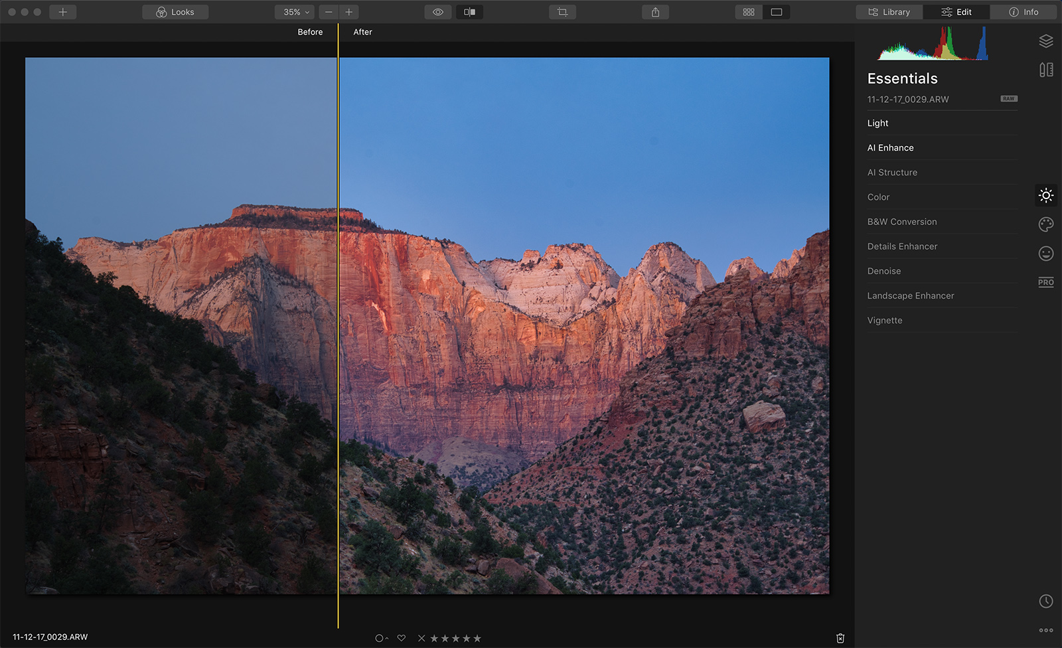Viewport: 1062px width, 648px height.
Task: Open the color label circle dropdown
Action: [381, 638]
